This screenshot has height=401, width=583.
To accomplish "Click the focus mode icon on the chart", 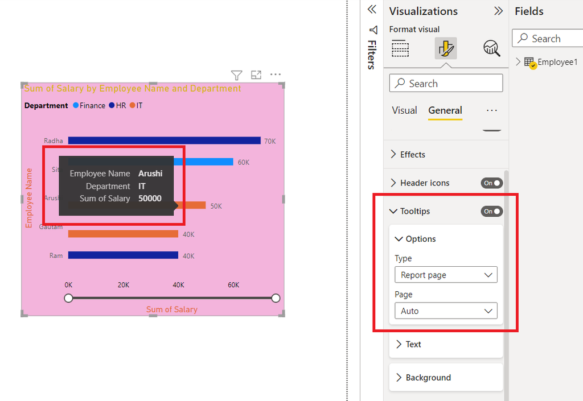I will 256,75.
